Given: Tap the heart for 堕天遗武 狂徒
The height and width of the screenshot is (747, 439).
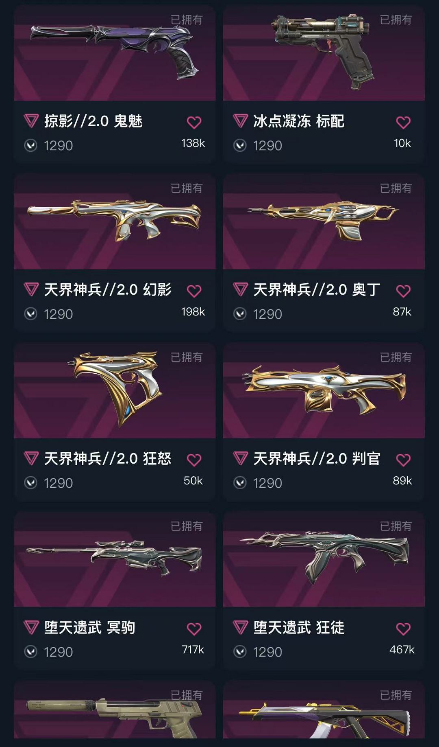Looking at the screenshot, I should pyautogui.click(x=403, y=629).
